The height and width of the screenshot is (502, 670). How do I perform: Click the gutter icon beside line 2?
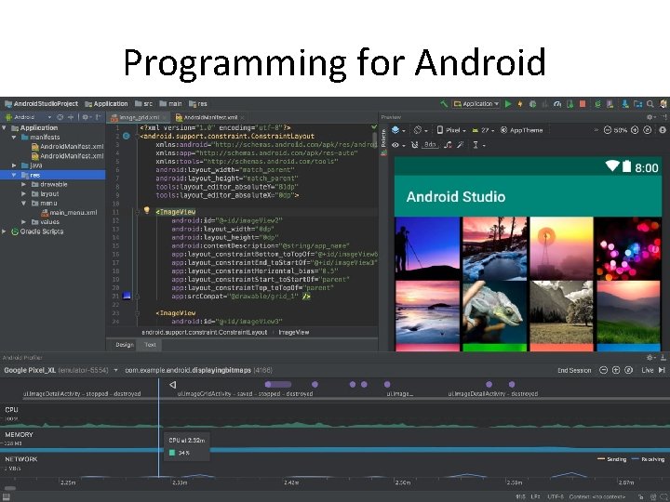coord(127,136)
